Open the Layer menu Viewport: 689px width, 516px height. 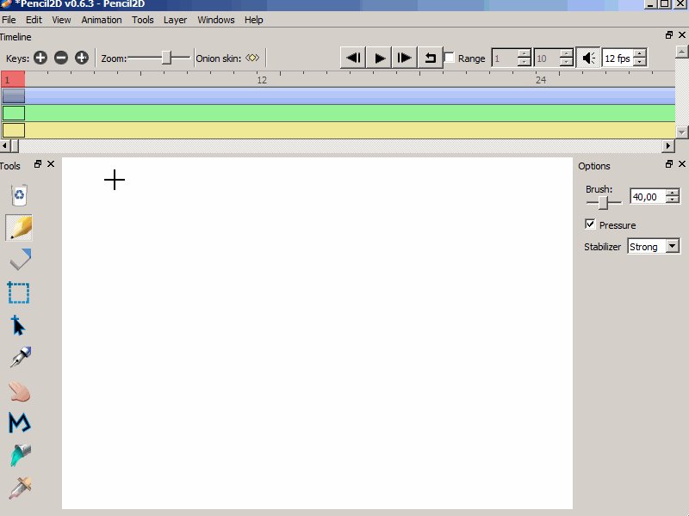click(x=176, y=20)
